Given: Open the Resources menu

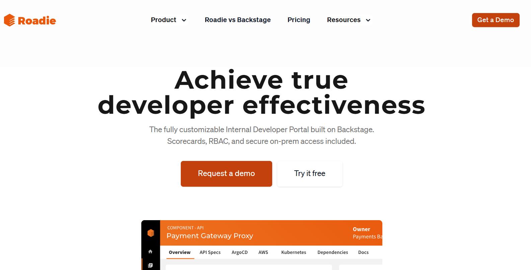Looking at the screenshot, I should point(344,20).
